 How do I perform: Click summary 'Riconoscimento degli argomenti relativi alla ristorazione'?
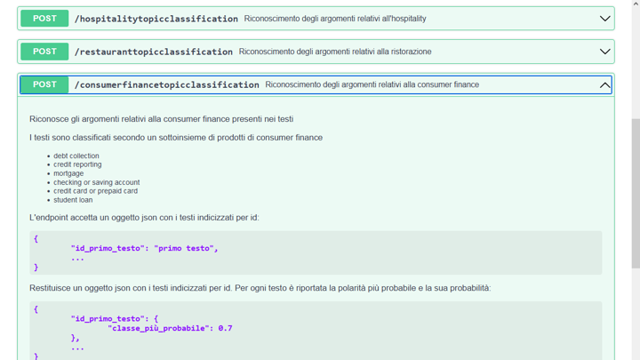[335, 52]
